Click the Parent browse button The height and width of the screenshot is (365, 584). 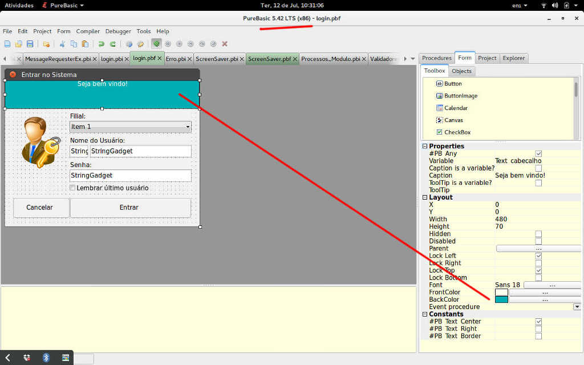538,249
